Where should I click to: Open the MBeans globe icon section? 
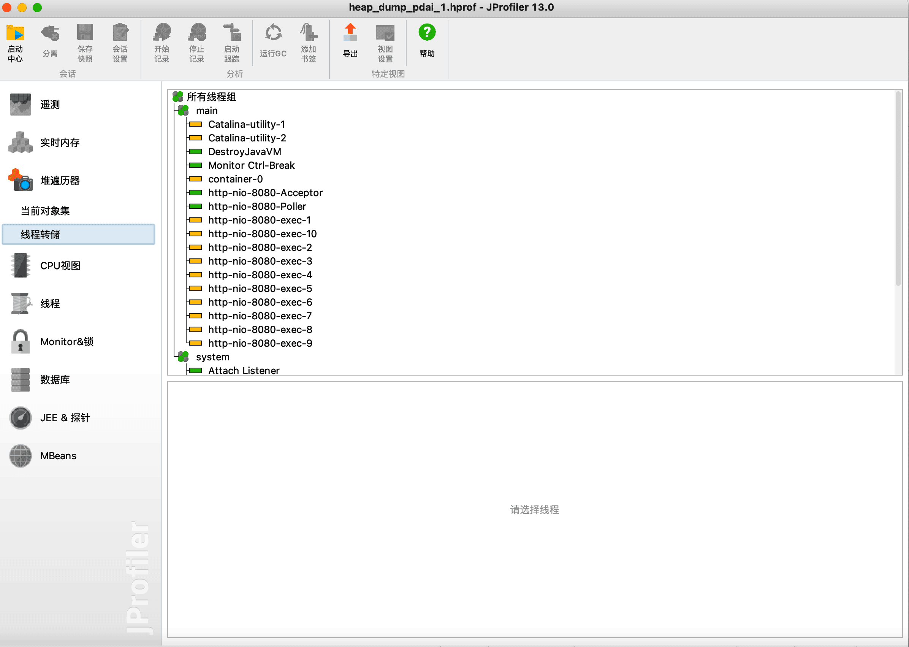point(20,456)
